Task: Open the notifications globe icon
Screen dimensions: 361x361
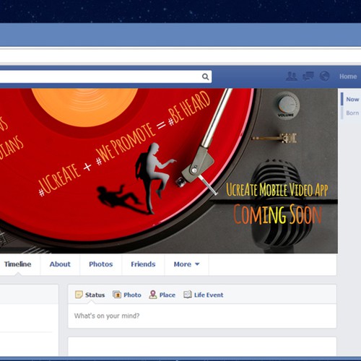Action: point(324,77)
